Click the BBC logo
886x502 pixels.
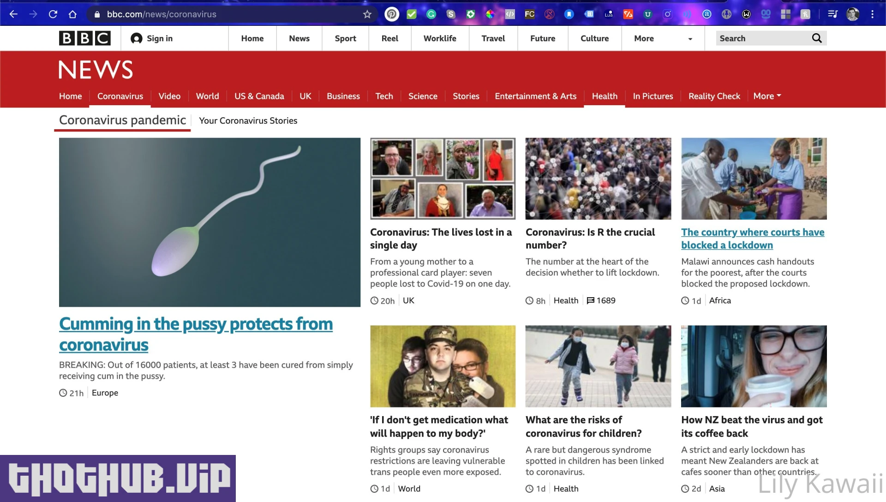[x=85, y=38]
